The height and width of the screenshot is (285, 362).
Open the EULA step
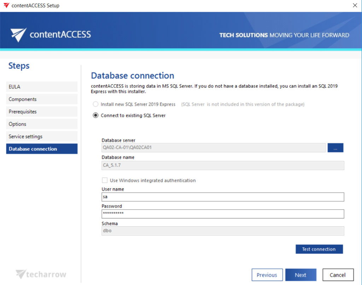pyautogui.click(x=42, y=86)
